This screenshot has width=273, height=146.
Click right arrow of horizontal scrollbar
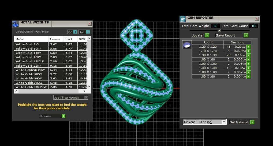click(84, 91)
